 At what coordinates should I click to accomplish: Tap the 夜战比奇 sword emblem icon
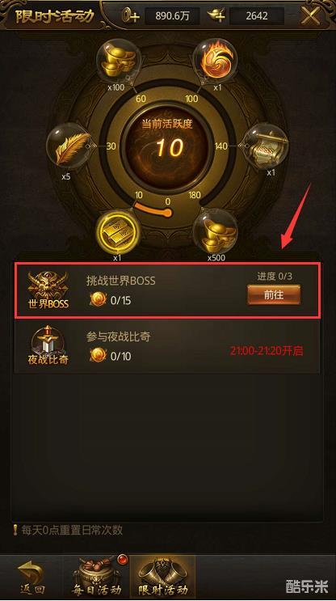(48, 345)
